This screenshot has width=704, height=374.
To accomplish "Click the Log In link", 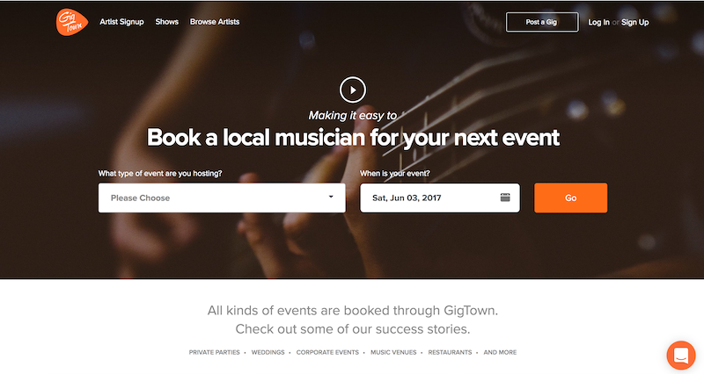I will [599, 22].
